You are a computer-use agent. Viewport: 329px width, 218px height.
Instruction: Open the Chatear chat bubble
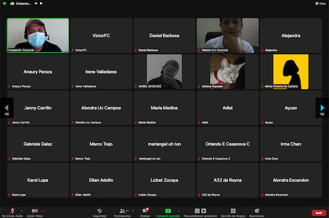pyautogui.click(x=145, y=210)
